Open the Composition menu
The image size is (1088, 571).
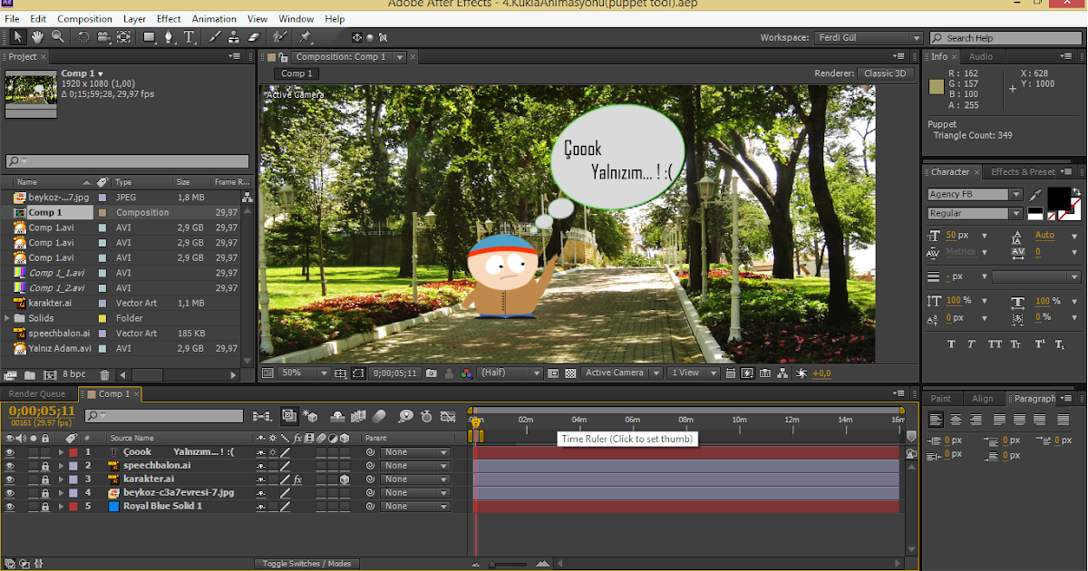(84, 18)
